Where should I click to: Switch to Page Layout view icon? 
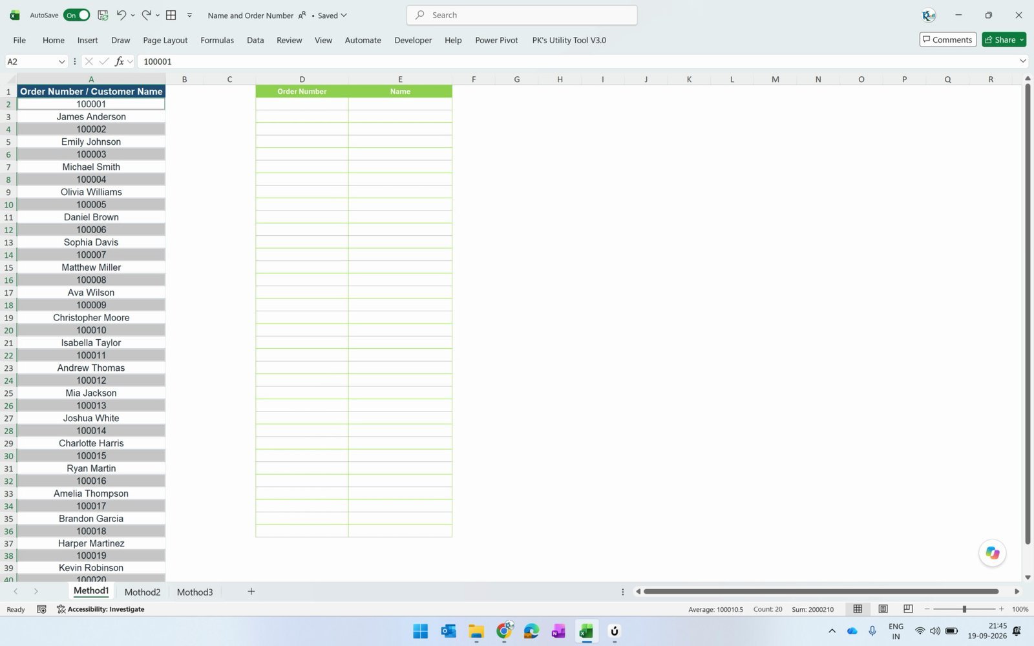point(883,609)
